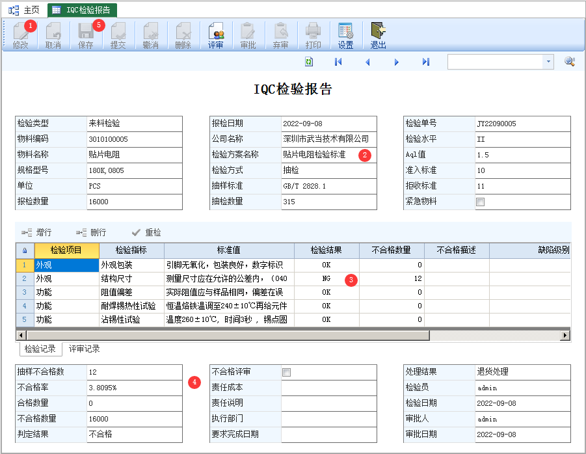This screenshot has height=454, width=586.
Task: Click the 要求完成日期 input field
Action: click(329, 434)
